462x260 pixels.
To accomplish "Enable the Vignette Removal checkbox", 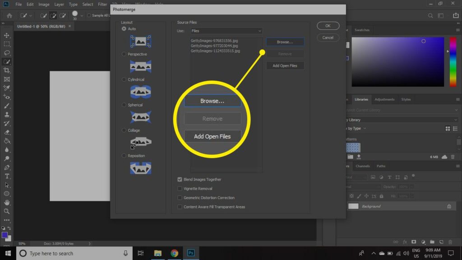I will click(180, 189).
